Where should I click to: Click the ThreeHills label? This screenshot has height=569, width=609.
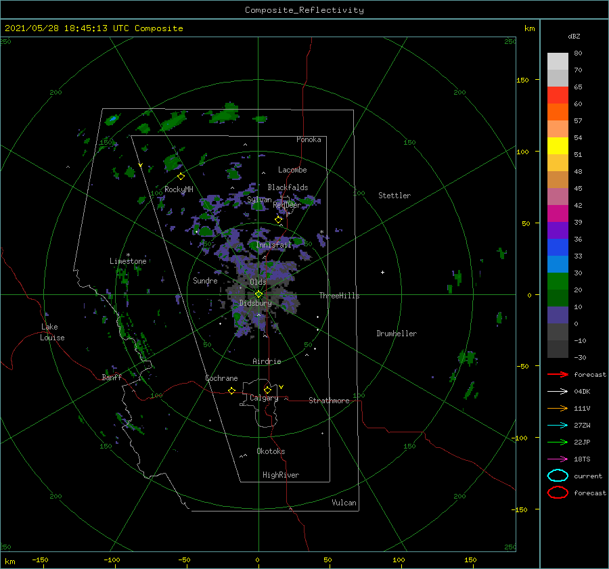tap(339, 296)
